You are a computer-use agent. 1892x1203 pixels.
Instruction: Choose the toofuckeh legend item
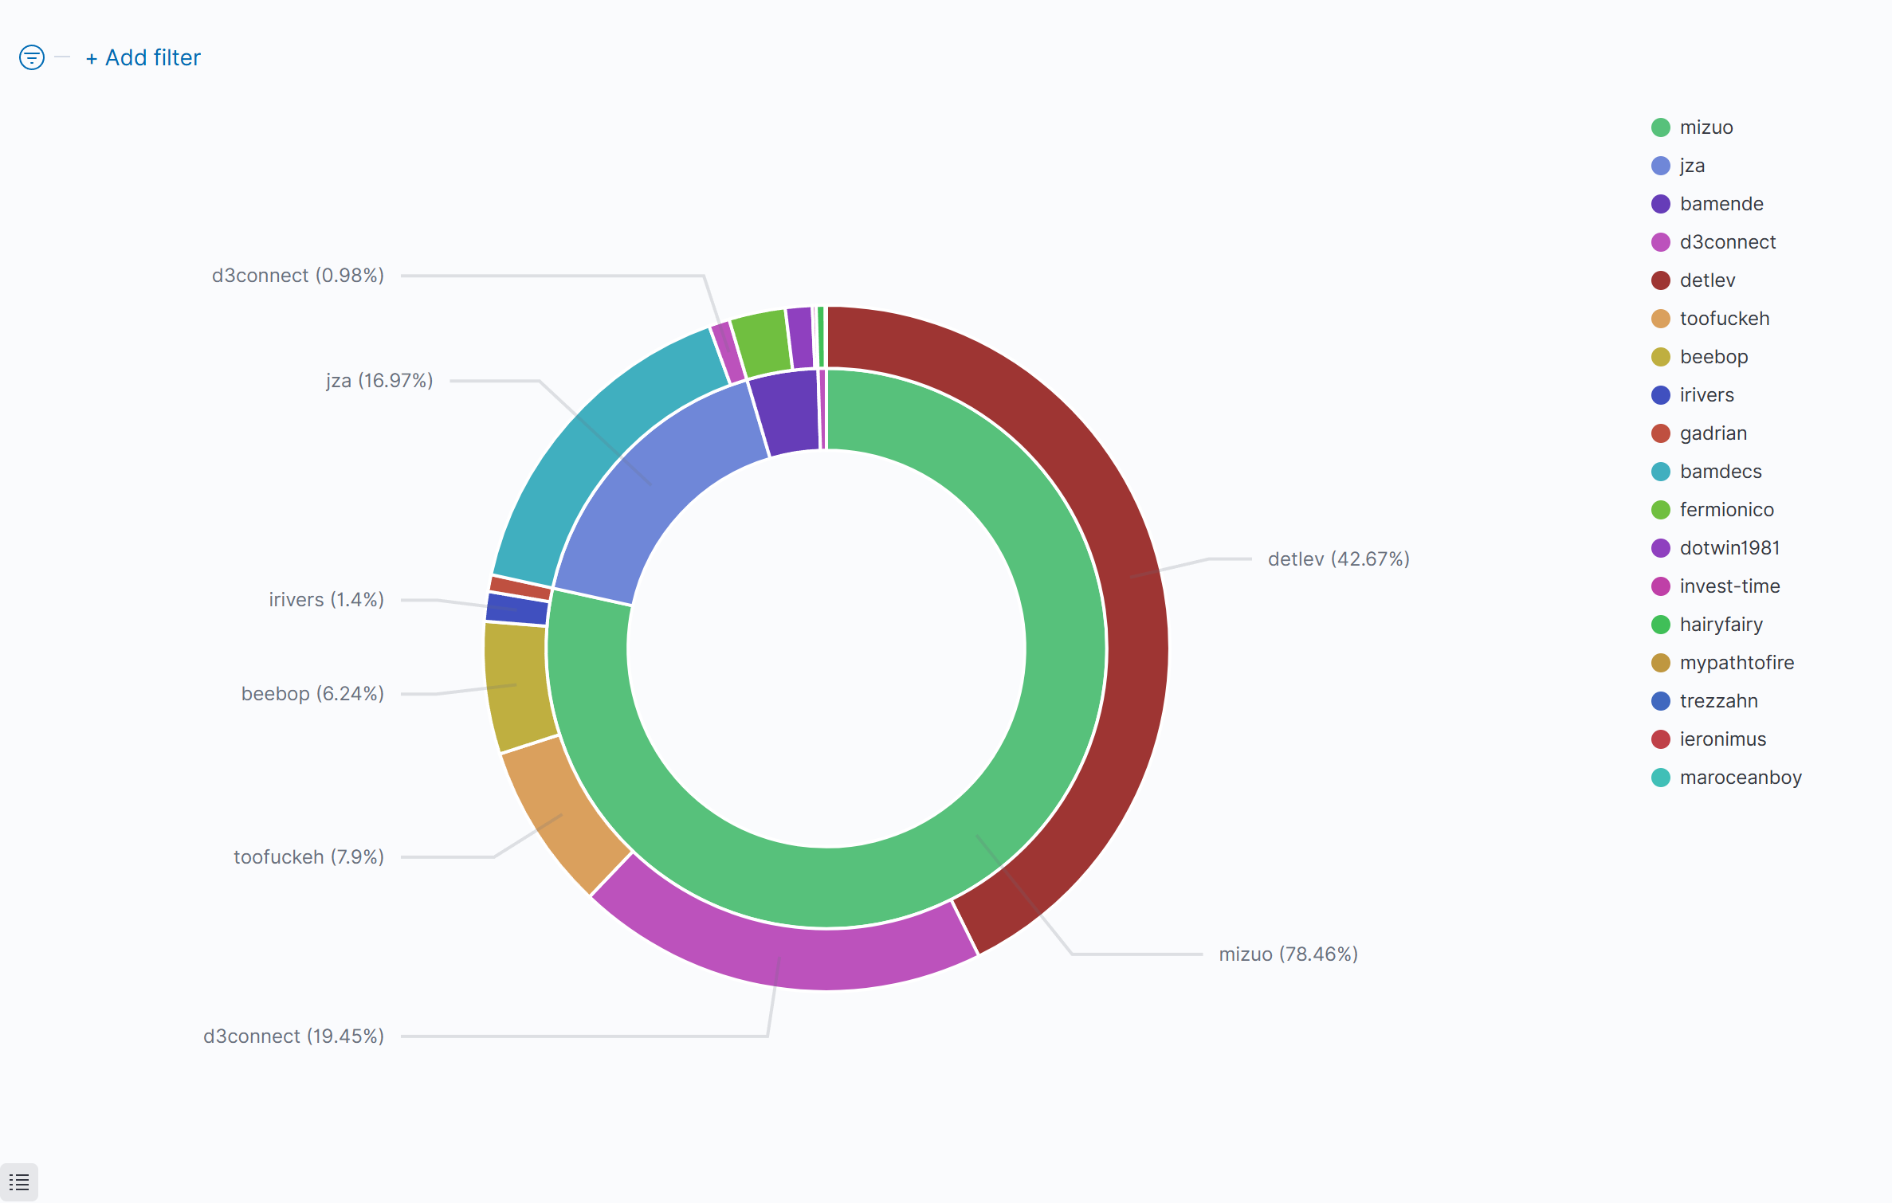tap(1724, 319)
